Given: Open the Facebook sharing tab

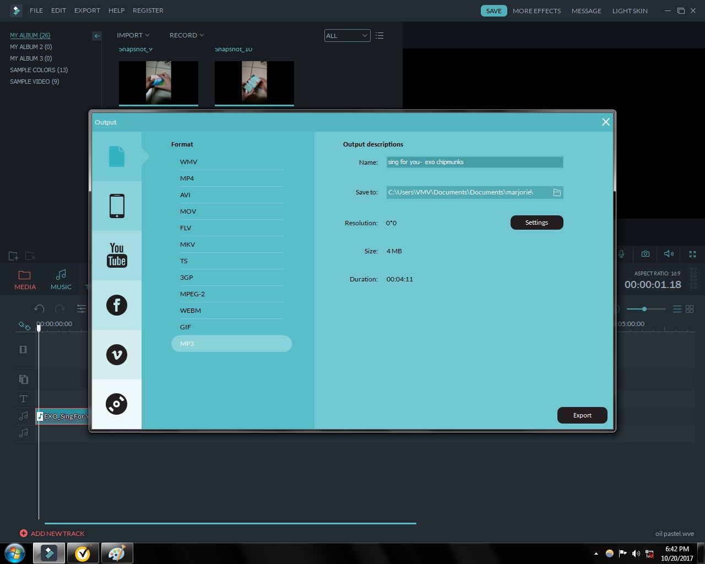Looking at the screenshot, I should 117,305.
